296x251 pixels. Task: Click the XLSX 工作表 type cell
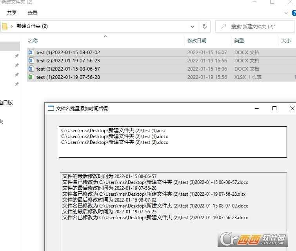click(x=248, y=77)
